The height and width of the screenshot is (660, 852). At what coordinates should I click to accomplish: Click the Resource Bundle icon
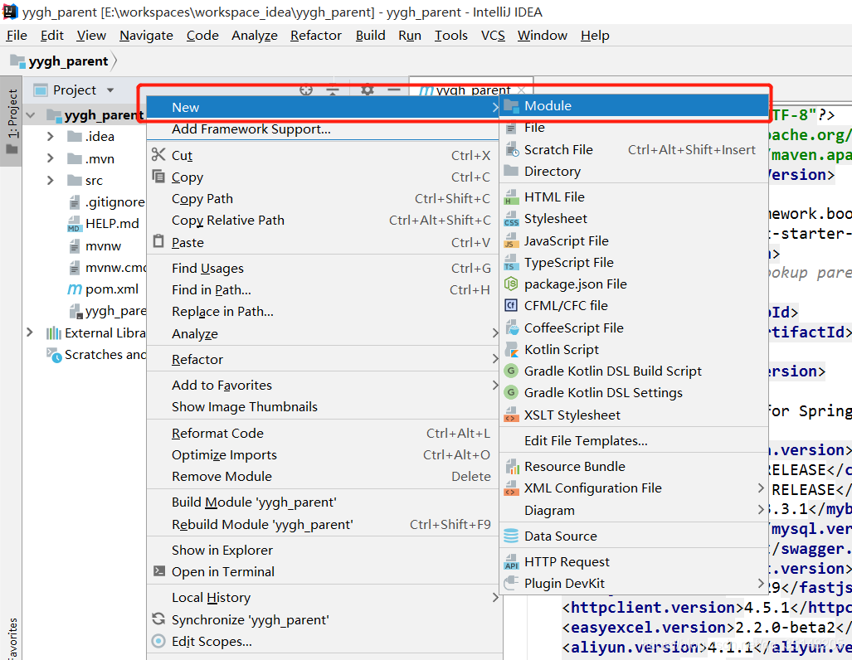click(x=512, y=466)
